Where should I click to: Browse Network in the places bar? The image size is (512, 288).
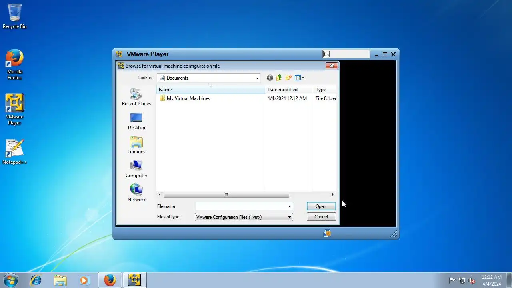click(x=136, y=193)
